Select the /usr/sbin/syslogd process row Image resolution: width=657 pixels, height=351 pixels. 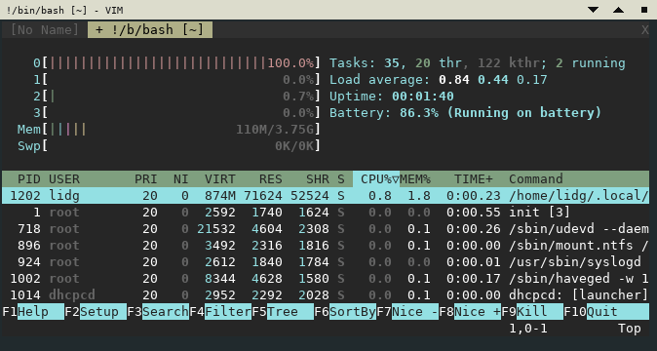click(326, 261)
